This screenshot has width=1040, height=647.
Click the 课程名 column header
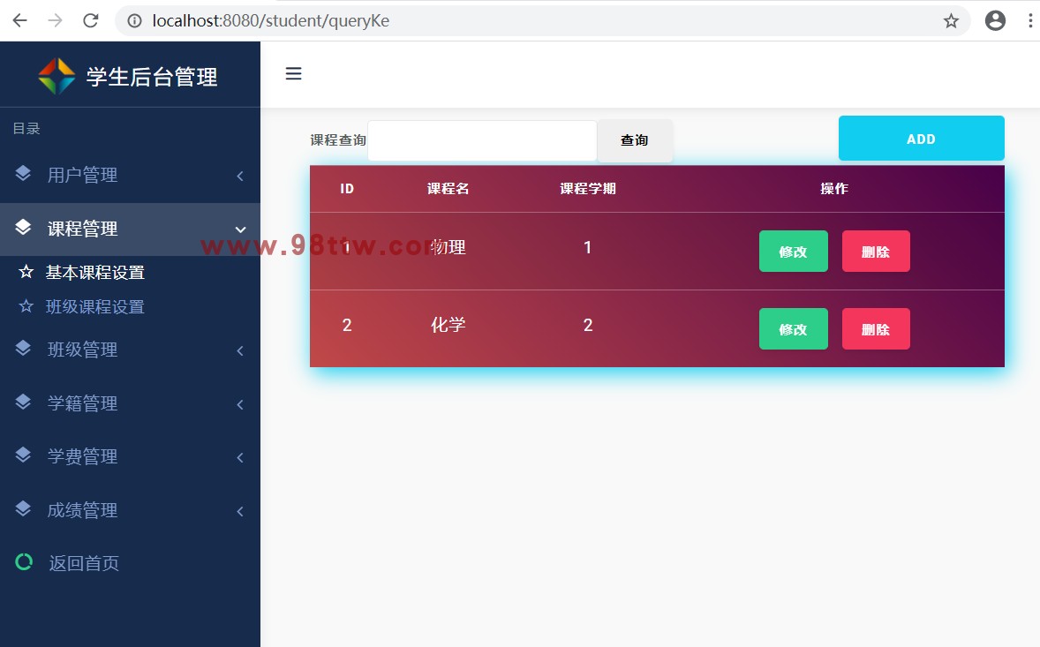click(448, 189)
